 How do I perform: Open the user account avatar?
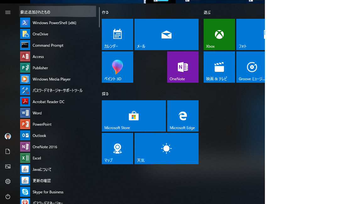tap(8, 136)
